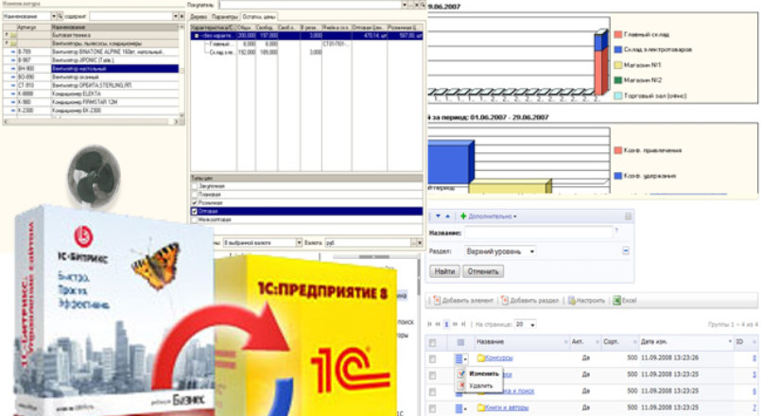The image size is (762, 416).
Task: Click the question mark beside Название field
Action: tap(616, 231)
